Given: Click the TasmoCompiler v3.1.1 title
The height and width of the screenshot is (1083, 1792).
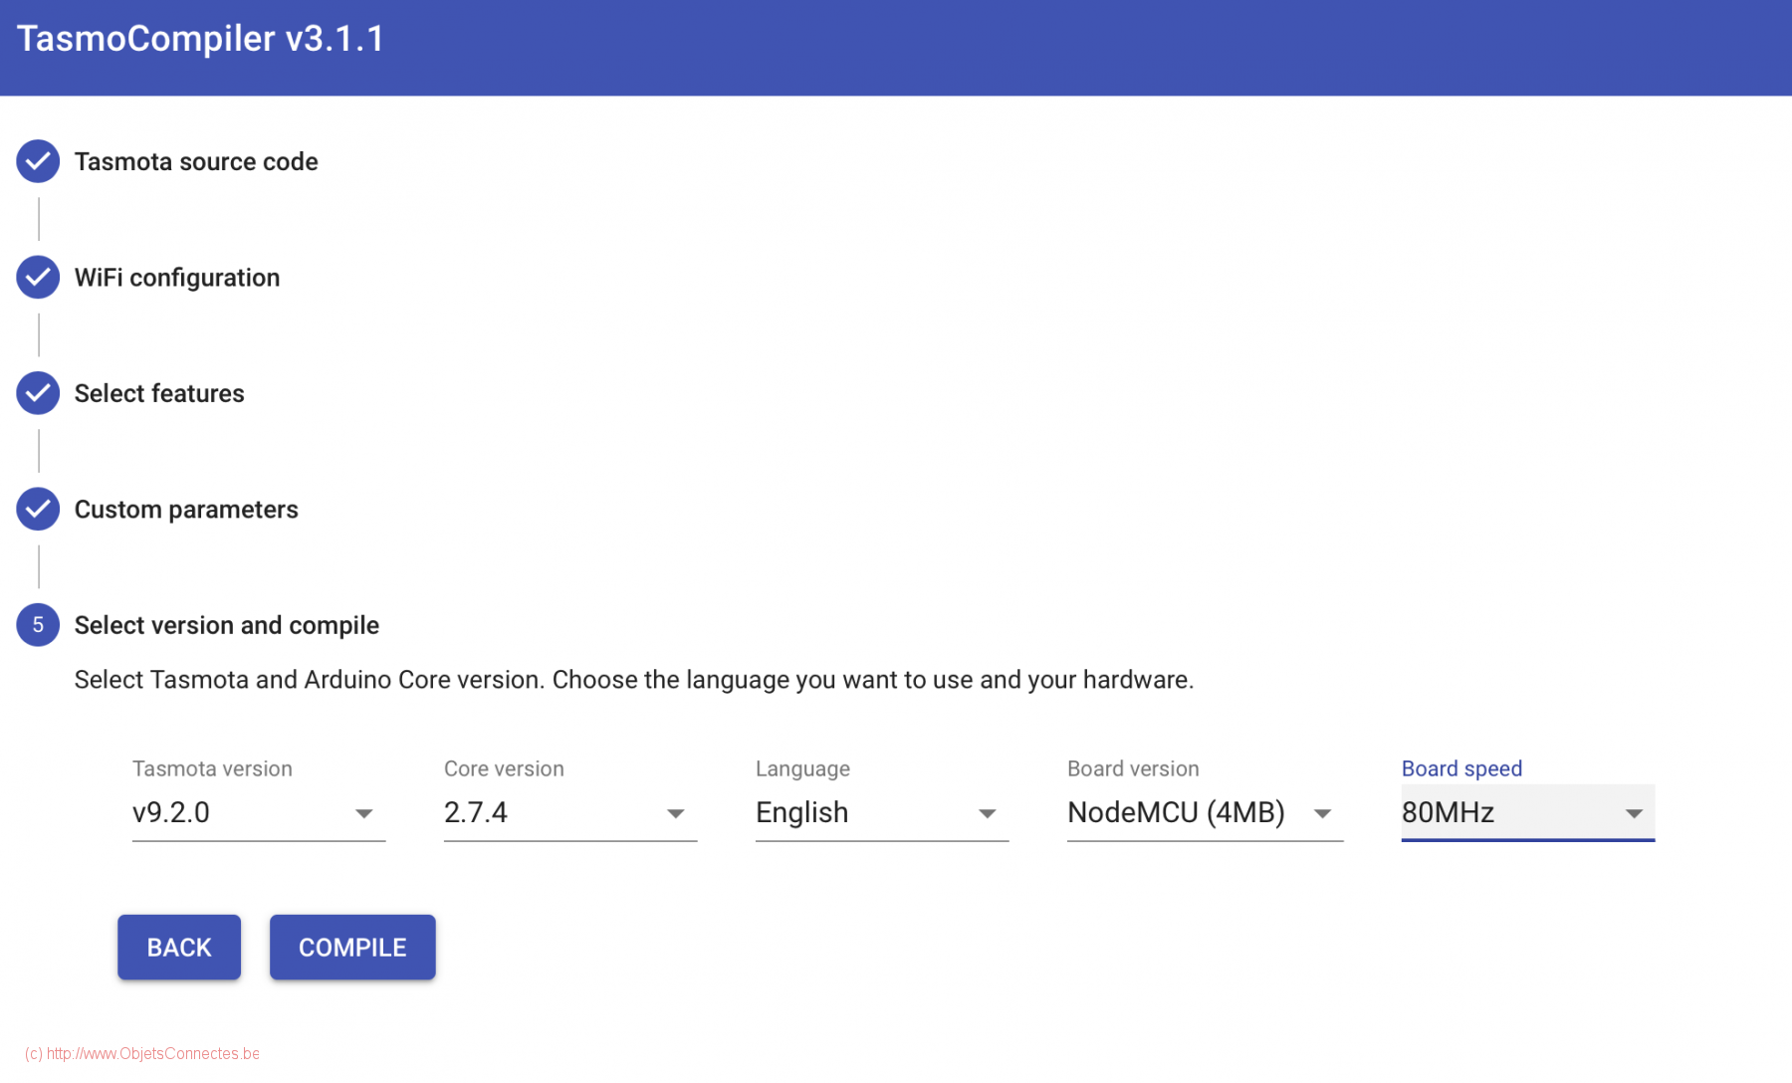Looking at the screenshot, I should coord(201,39).
